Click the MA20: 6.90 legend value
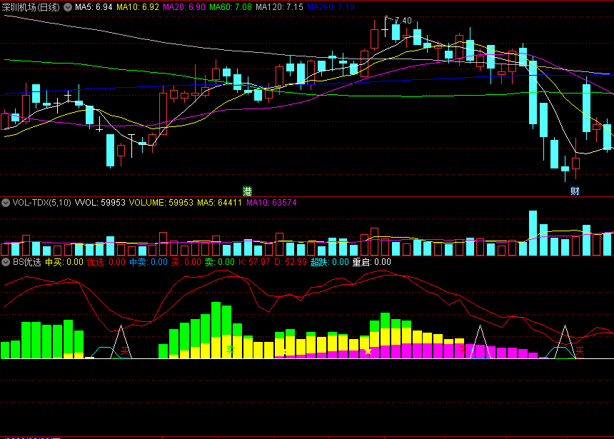The width and height of the screenshot is (614, 439). click(184, 7)
